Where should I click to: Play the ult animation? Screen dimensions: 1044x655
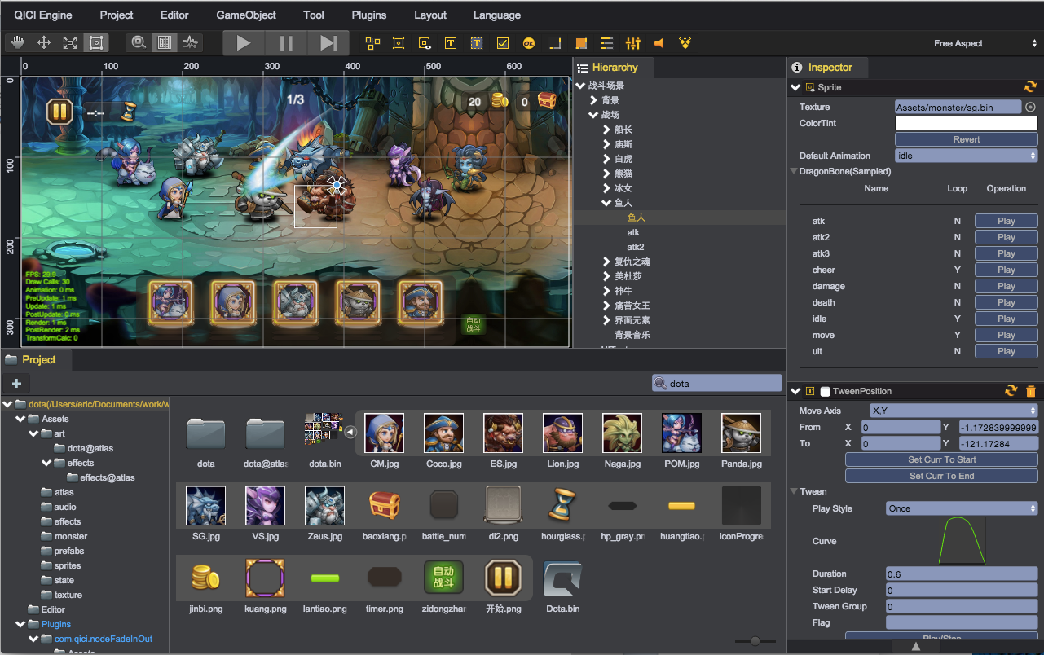[1007, 351]
